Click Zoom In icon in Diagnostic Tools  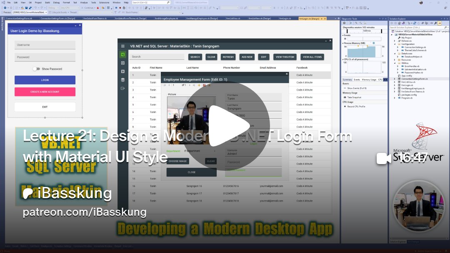[356, 23]
